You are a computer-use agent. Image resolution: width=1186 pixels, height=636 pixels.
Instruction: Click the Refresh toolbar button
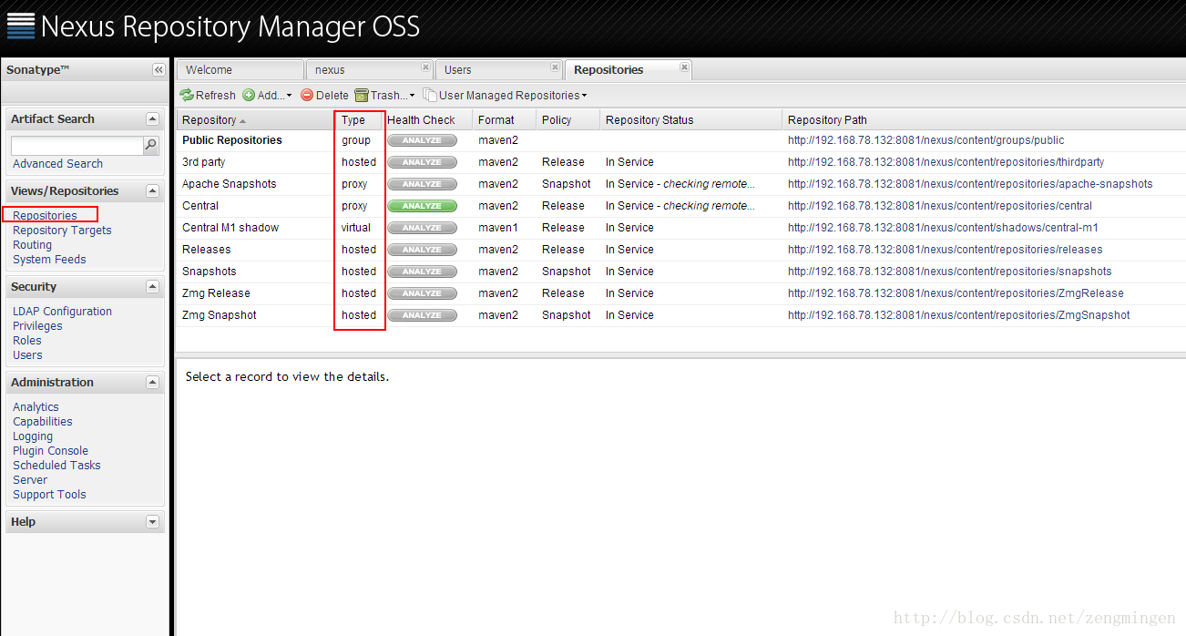pyautogui.click(x=208, y=95)
